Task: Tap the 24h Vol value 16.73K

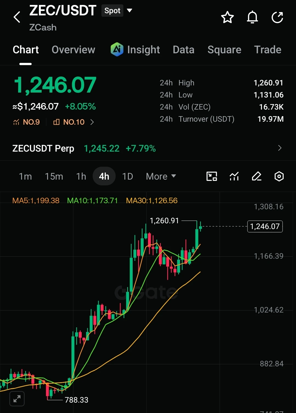Action: [x=271, y=107]
